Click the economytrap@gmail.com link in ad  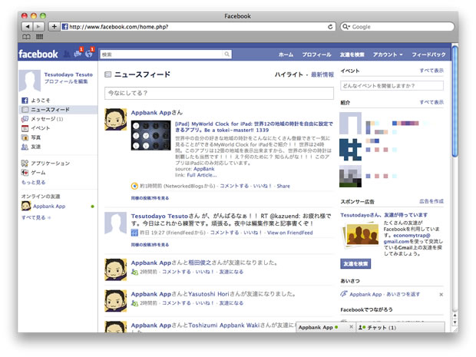coord(407,239)
